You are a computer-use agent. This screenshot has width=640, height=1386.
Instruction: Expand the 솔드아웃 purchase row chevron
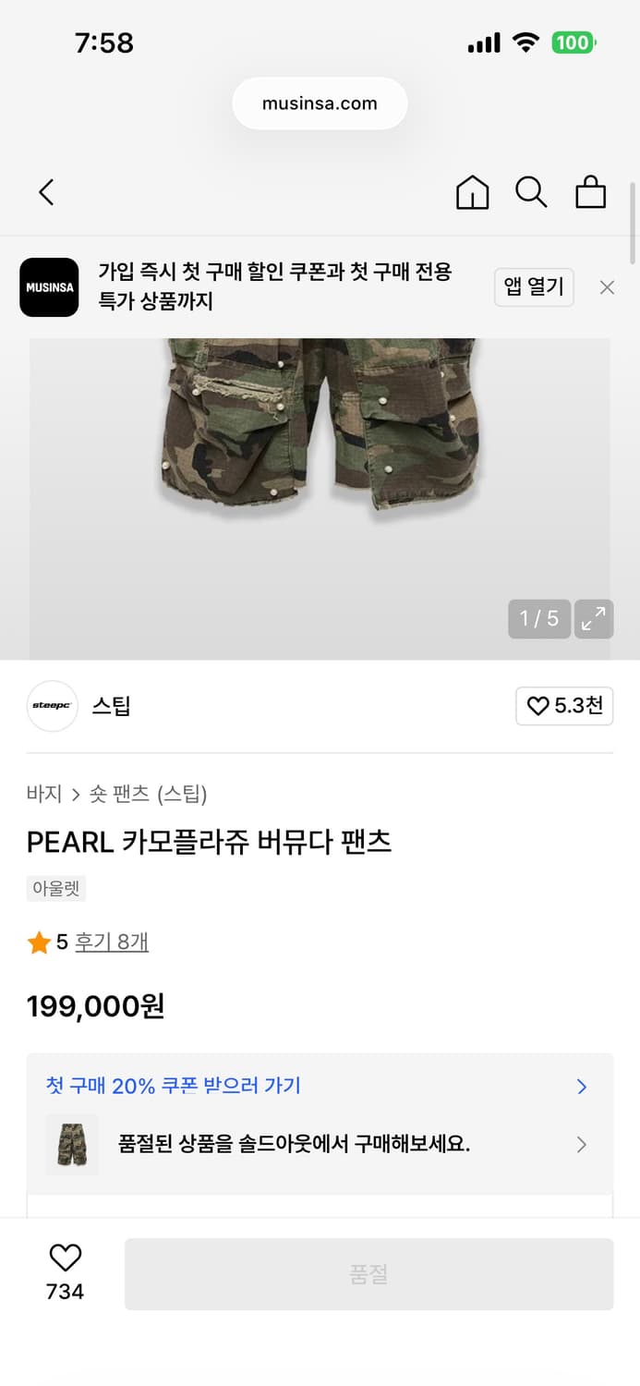[581, 1145]
